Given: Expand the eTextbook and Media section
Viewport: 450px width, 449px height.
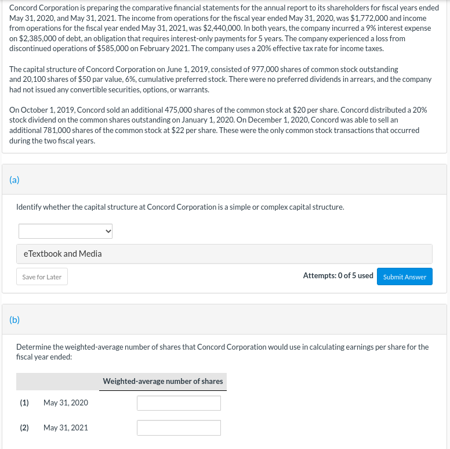Looking at the screenshot, I should (x=224, y=254).
